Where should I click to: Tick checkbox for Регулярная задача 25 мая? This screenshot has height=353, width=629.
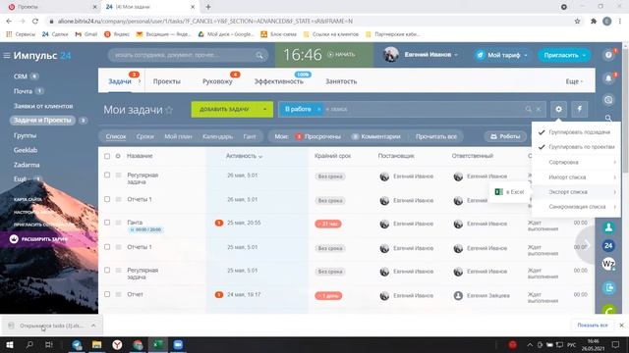107,271
